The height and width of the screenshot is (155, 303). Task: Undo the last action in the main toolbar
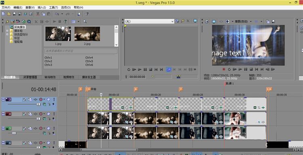(x=57, y=14)
